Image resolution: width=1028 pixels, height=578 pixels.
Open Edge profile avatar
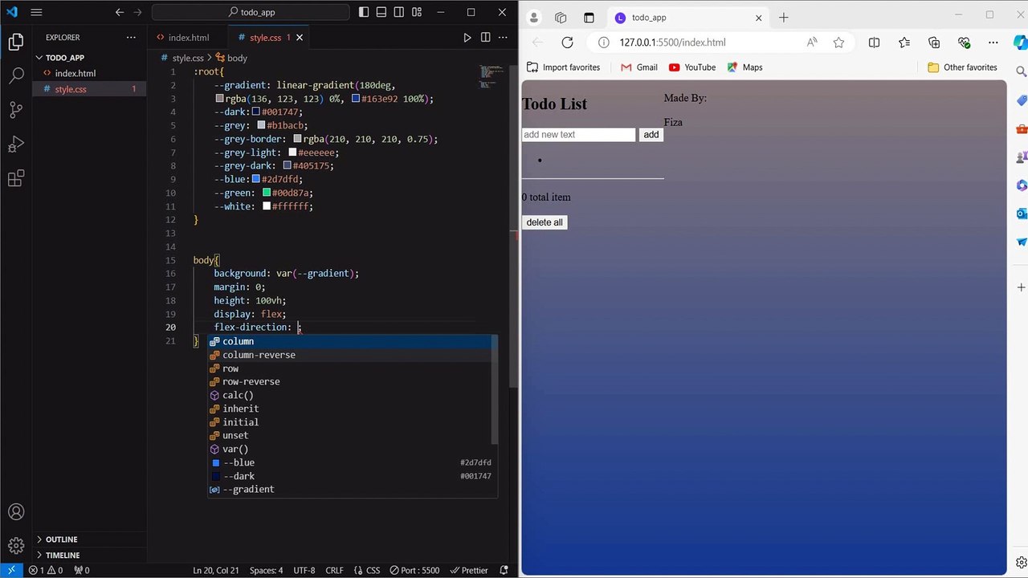[x=534, y=18]
